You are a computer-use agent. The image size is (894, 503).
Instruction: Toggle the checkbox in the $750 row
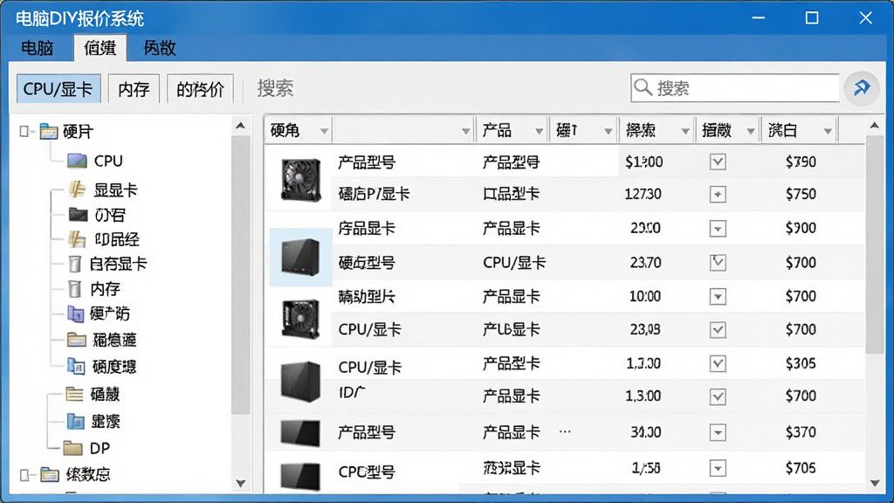[718, 195]
